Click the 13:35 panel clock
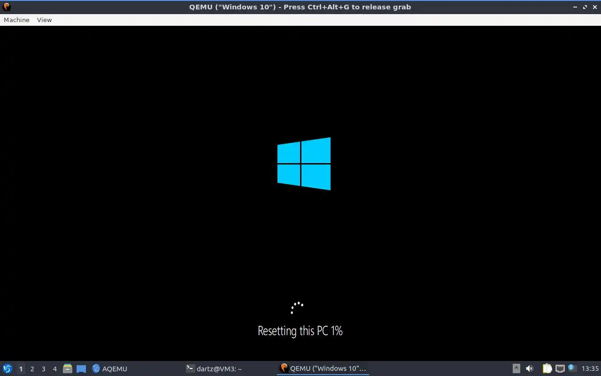This screenshot has width=601, height=376. [590, 368]
